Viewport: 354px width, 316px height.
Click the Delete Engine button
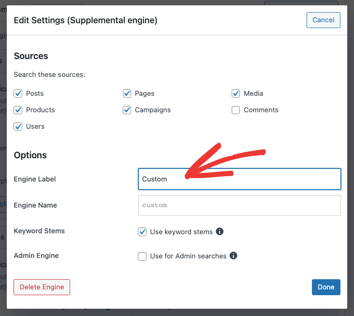point(42,287)
